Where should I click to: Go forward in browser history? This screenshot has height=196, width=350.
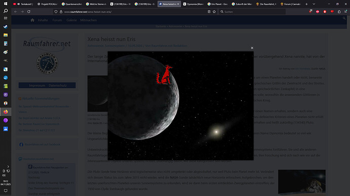22,12
